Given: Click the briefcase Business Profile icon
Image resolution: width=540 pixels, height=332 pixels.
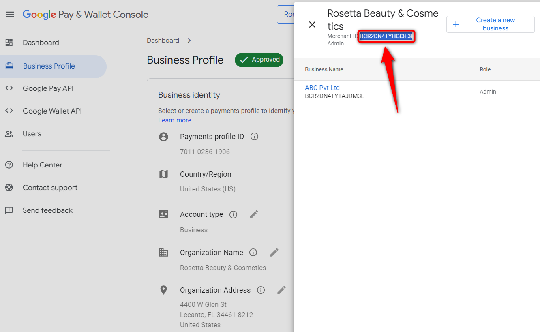Looking at the screenshot, I should (x=9, y=66).
